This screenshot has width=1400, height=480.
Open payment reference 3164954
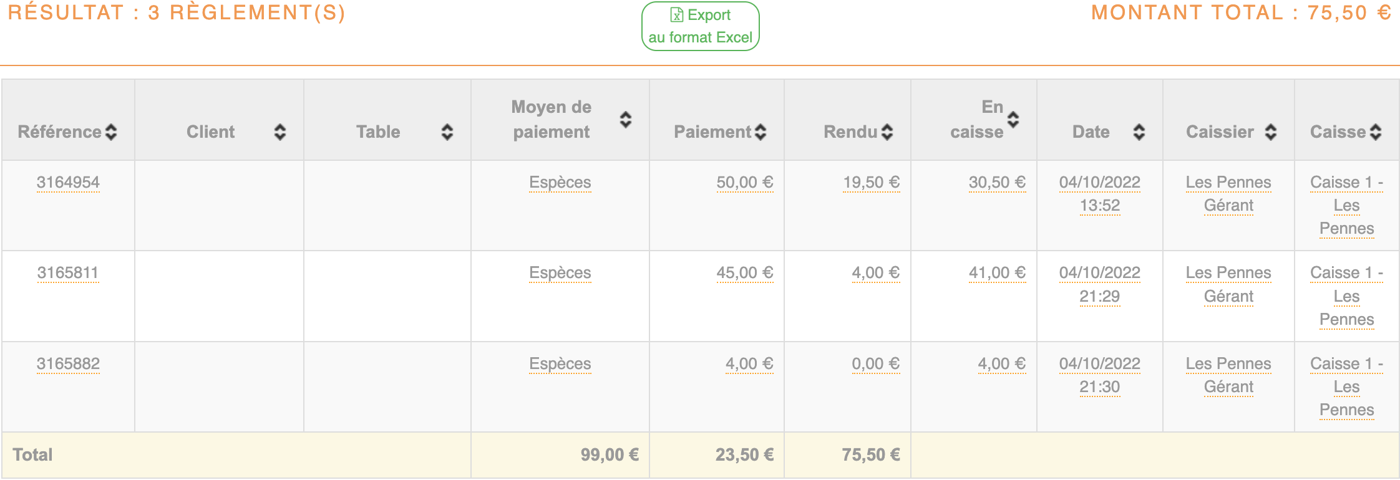[x=68, y=183]
